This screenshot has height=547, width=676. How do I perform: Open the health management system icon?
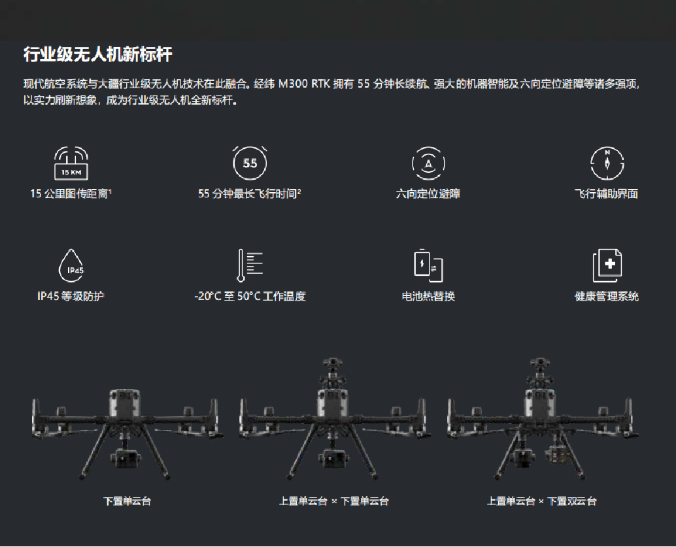pyautogui.click(x=607, y=265)
